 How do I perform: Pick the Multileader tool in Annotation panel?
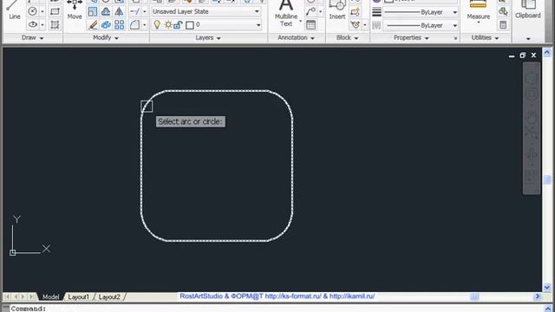[x=310, y=11]
